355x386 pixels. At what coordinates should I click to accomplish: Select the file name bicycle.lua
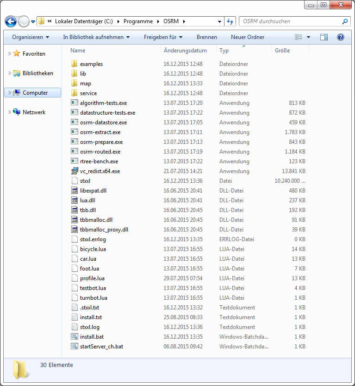(93, 249)
